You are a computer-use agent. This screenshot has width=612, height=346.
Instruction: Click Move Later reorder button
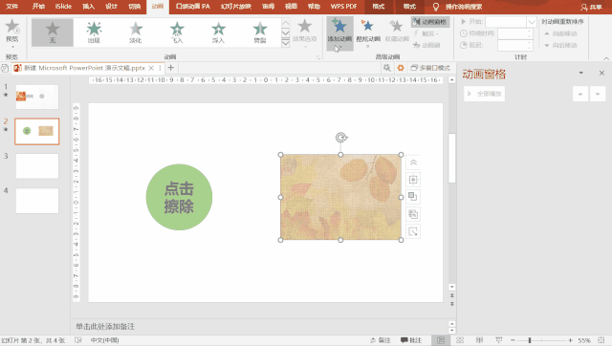point(561,45)
